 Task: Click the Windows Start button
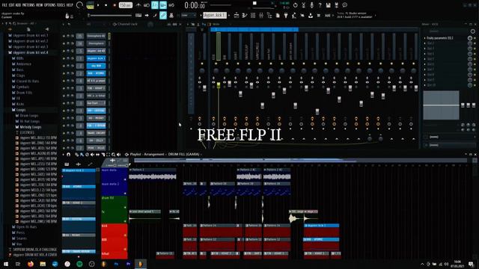tap(6, 264)
